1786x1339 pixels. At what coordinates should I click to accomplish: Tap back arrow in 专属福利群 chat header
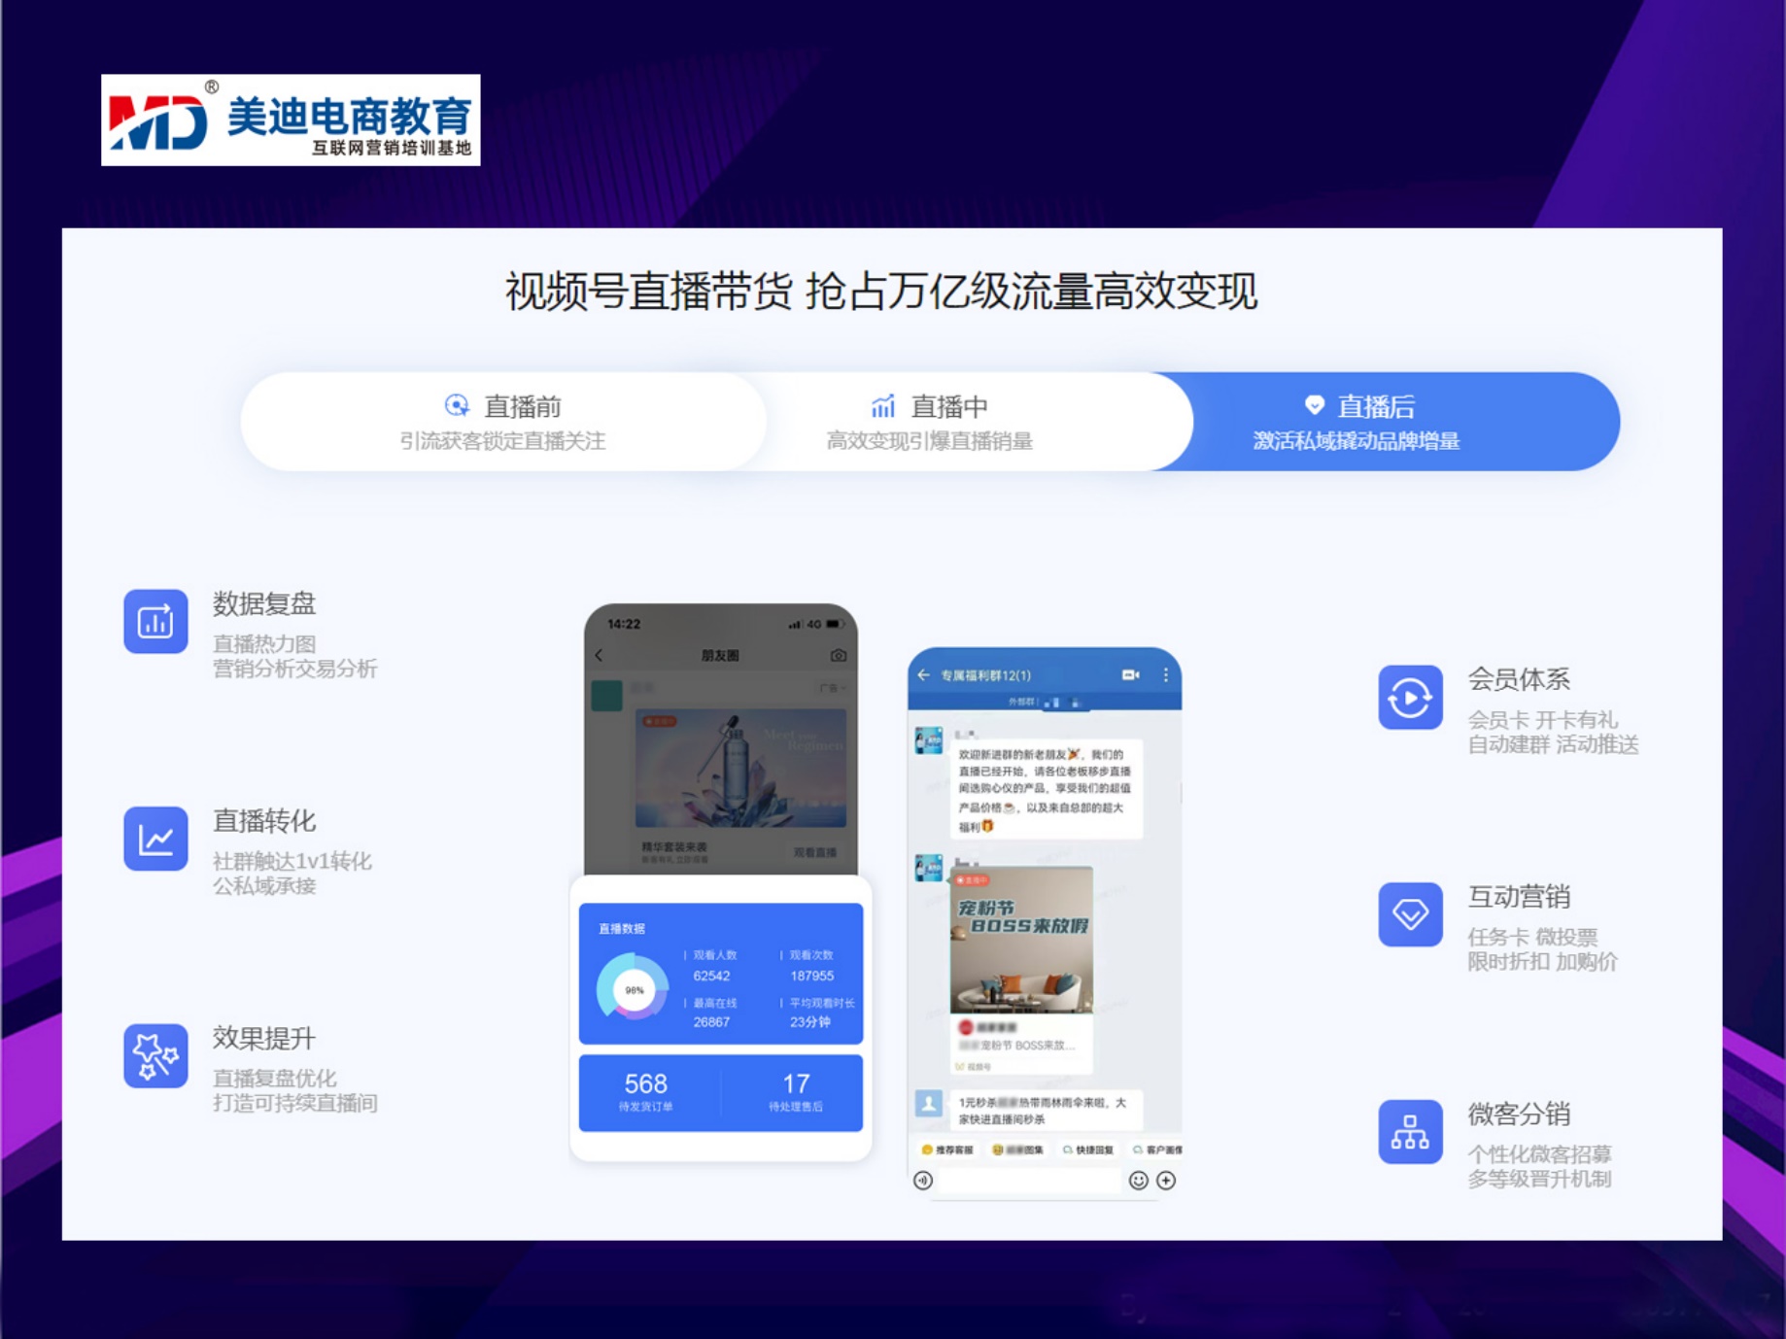pos(923,675)
